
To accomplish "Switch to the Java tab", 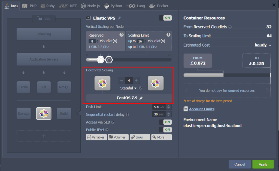I will 11,6.
